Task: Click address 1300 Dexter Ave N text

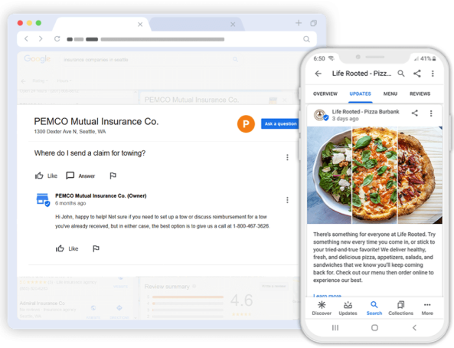Action: 70,132
